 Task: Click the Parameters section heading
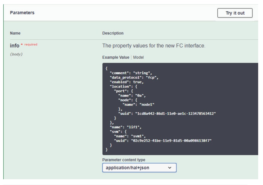click(x=22, y=13)
